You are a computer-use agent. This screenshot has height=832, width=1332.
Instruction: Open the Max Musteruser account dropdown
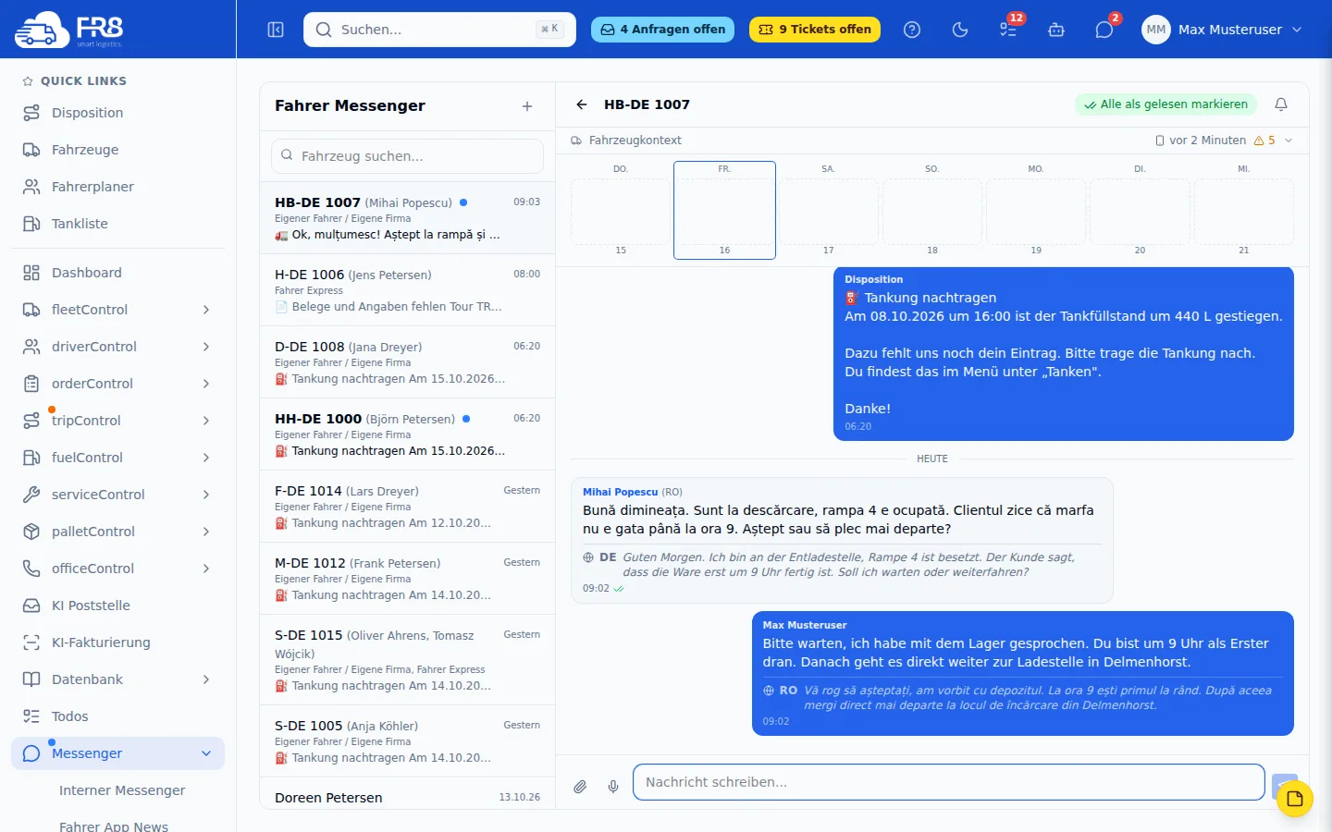[1223, 30]
